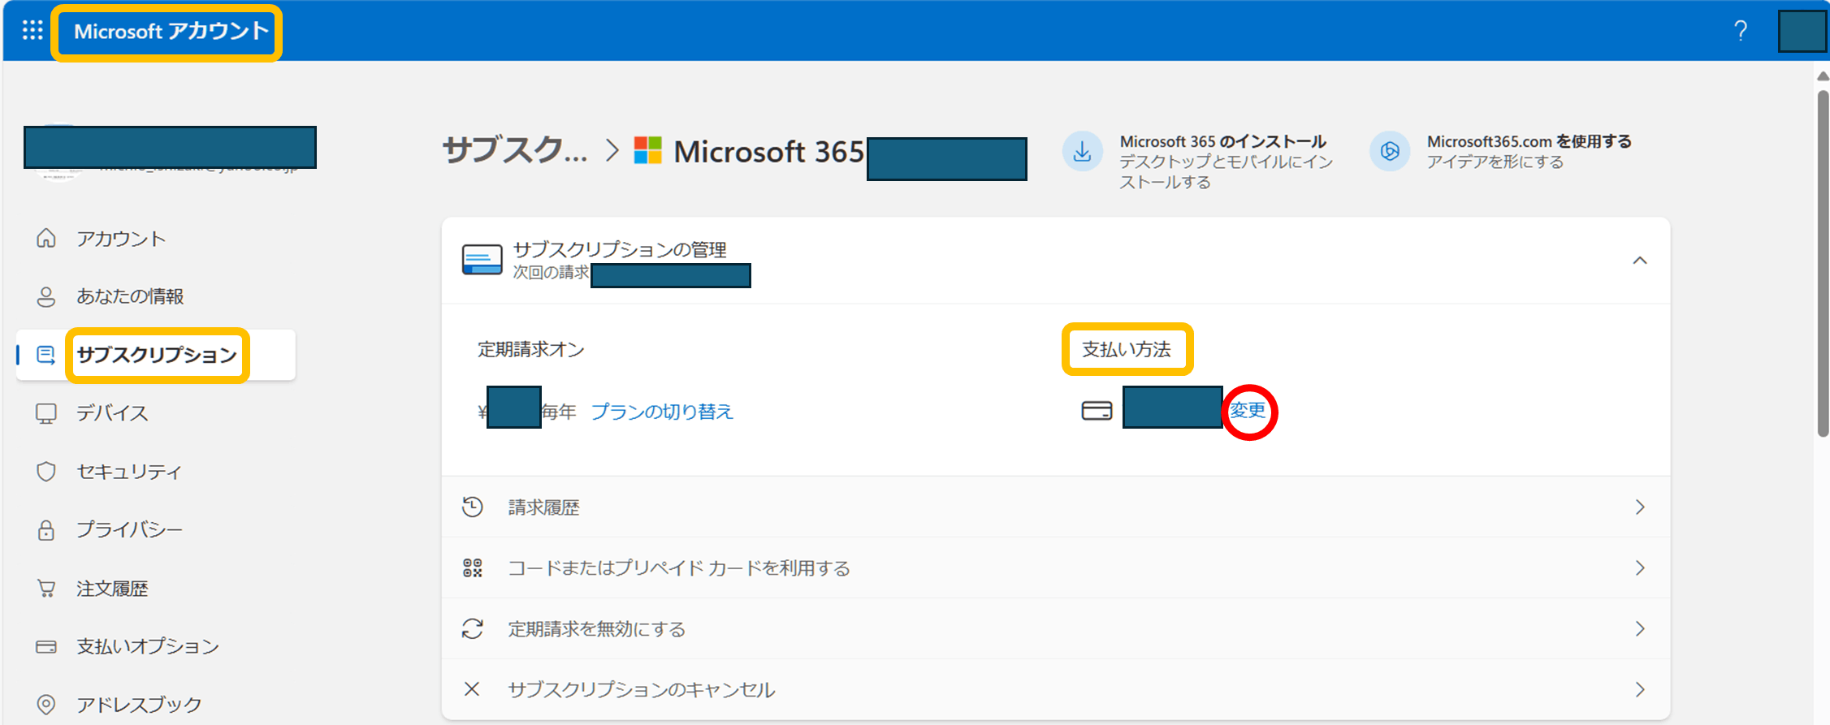This screenshot has height=725, width=1830.
Task: Click the vertical scrollbar thumb
Action: click(x=1823, y=264)
